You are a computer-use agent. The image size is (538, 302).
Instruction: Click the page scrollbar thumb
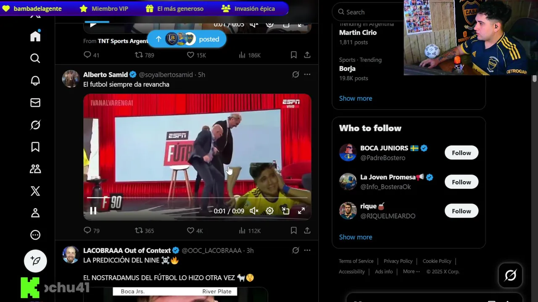pyautogui.click(x=535, y=79)
